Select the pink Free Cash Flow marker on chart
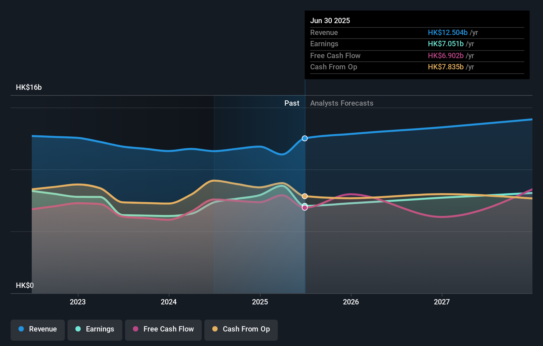 (x=305, y=208)
